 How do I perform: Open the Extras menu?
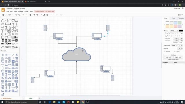tap(26, 12)
